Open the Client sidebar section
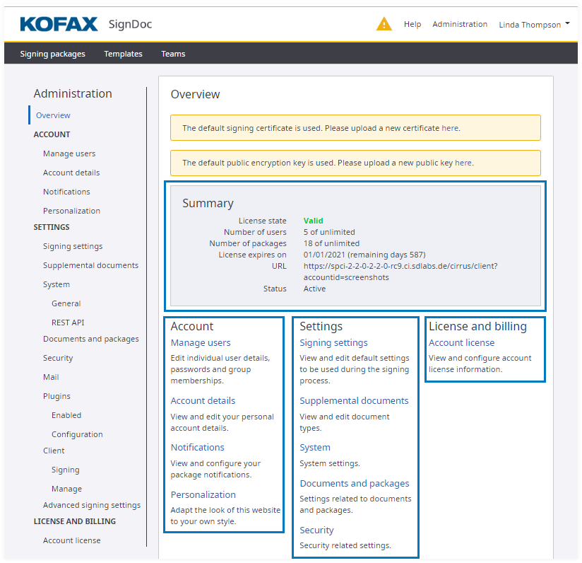This screenshot has height=563, width=582. pyautogui.click(x=54, y=451)
